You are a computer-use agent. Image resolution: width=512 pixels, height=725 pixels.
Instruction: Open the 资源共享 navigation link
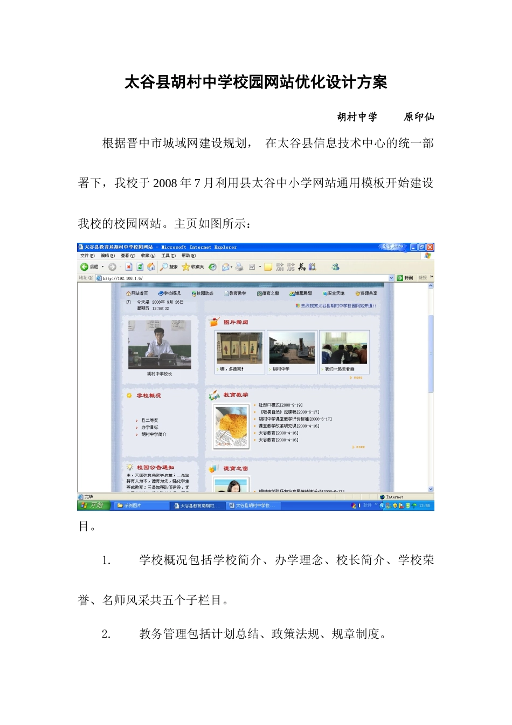pyautogui.click(x=366, y=293)
